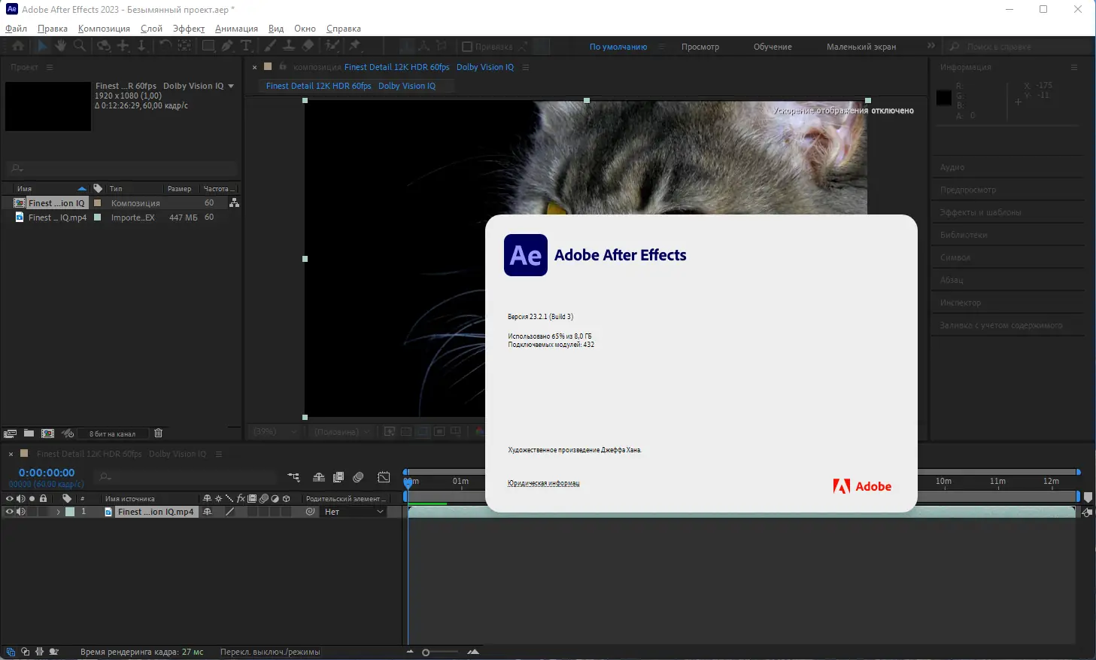The height and width of the screenshot is (660, 1096).
Task: Open the Композиция menu
Action: 104,28
